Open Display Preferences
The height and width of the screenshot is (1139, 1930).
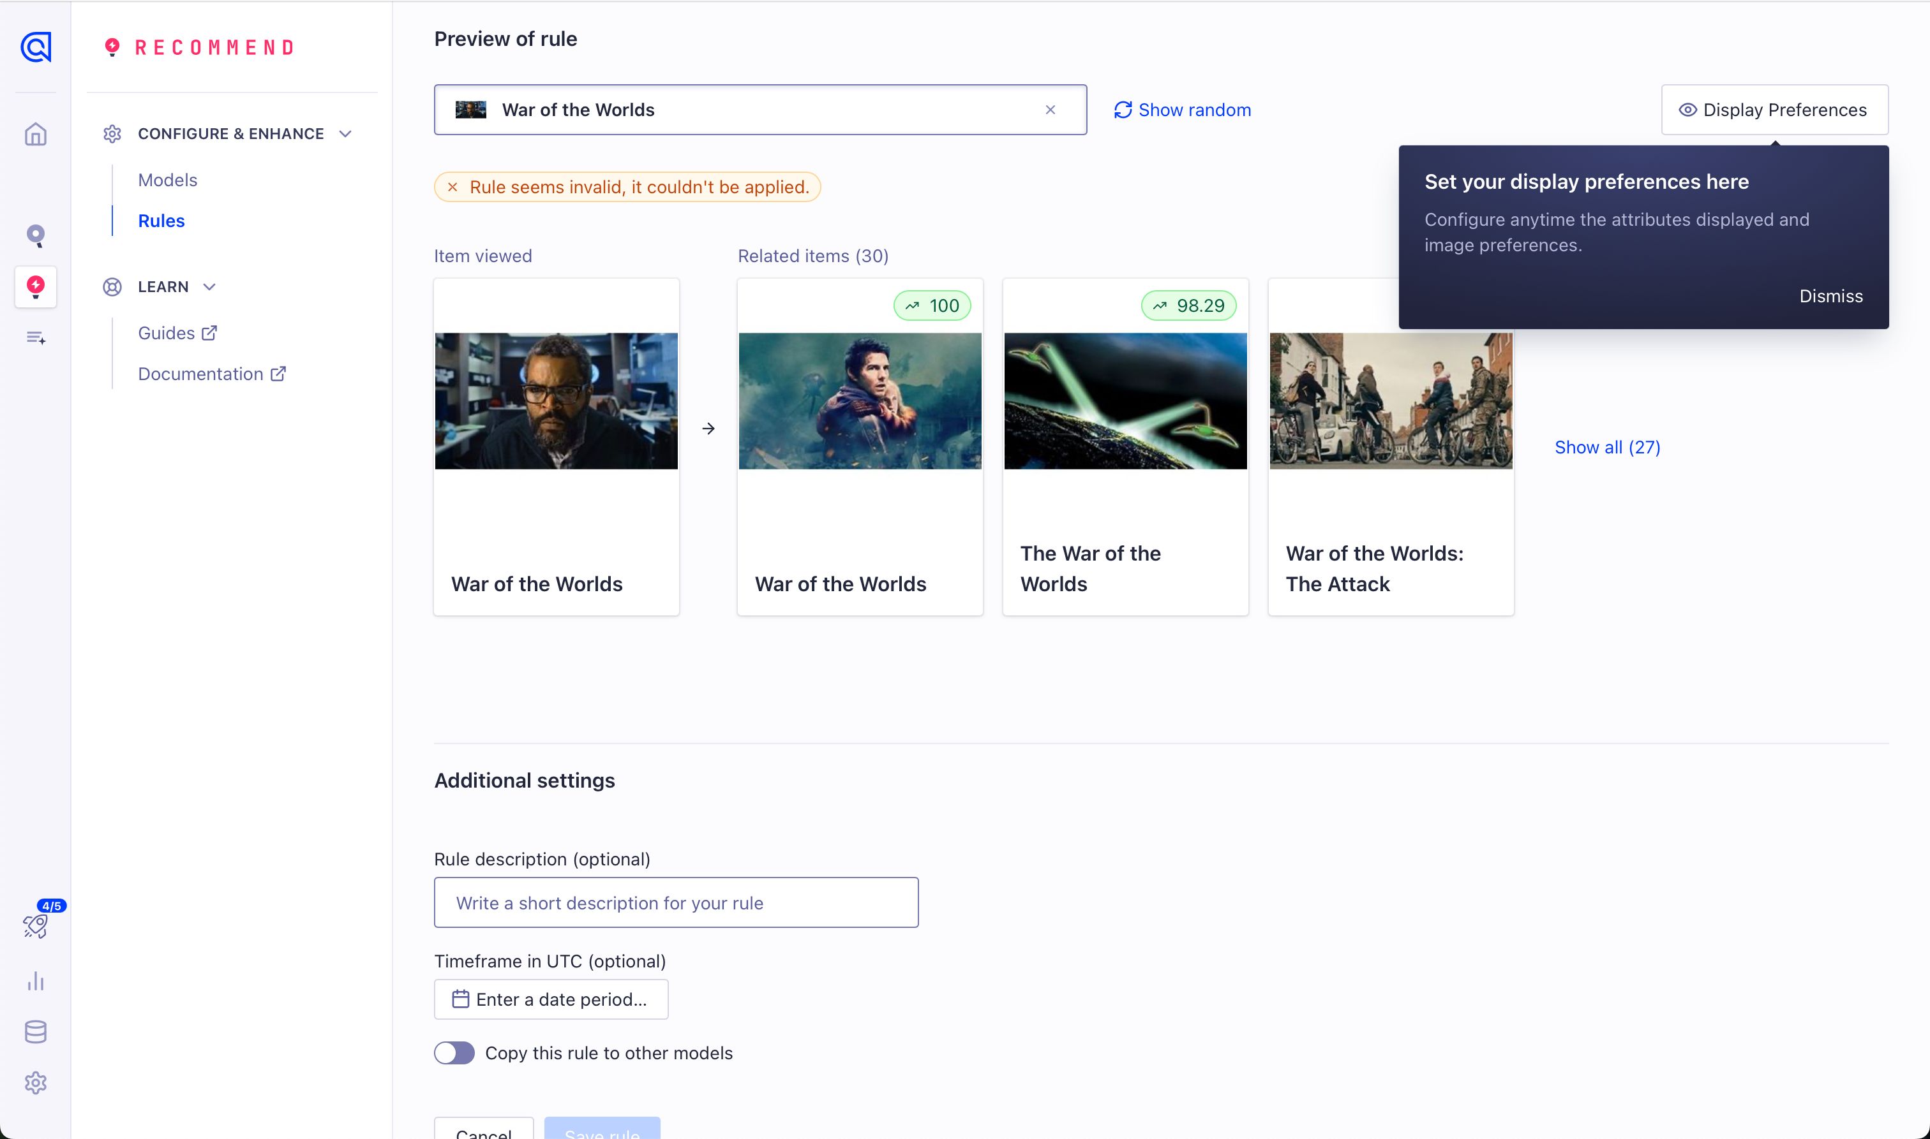(x=1774, y=110)
